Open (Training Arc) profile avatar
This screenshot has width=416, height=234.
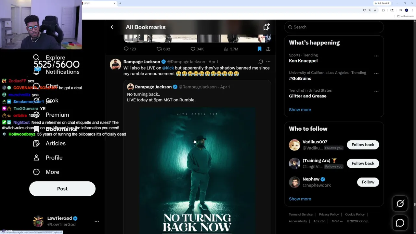(x=294, y=163)
